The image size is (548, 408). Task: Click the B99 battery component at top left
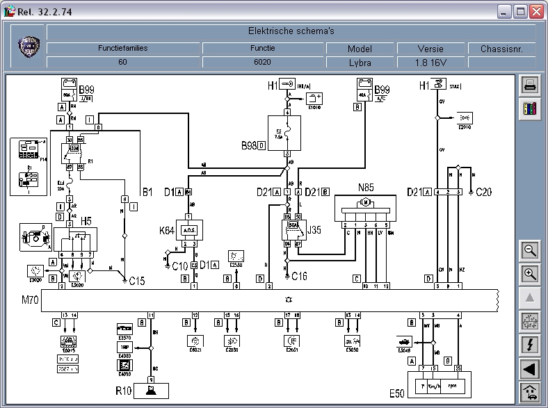pyautogui.click(x=70, y=90)
